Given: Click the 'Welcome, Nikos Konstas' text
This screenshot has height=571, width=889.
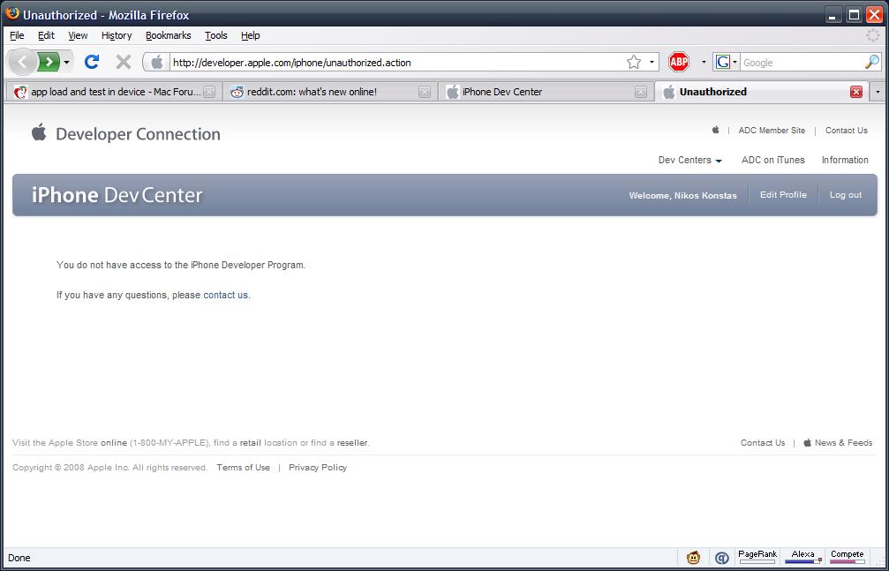Looking at the screenshot, I should pyautogui.click(x=682, y=196).
